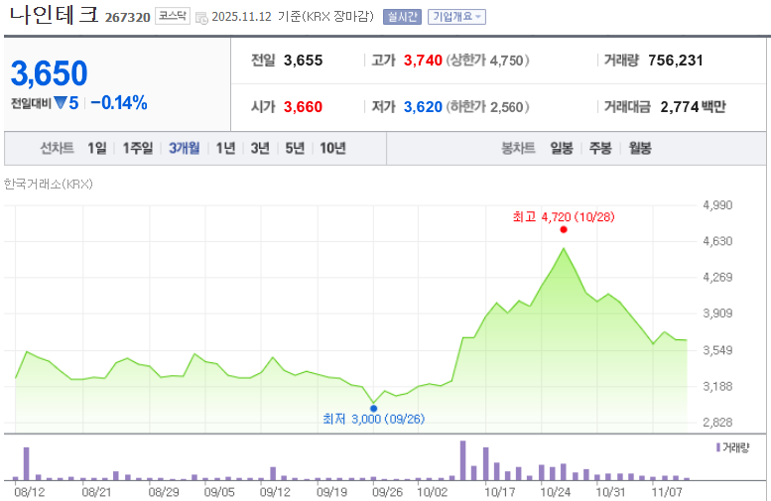Image resolution: width=771 pixels, height=501 pixels.
Task: Click the red 최고 4,720 marker dot
Action: coord(564,229)
